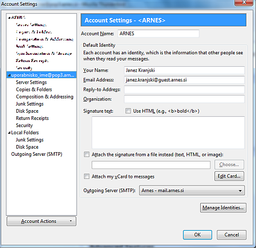Enable the Use HTML checkbox

tap(128, 111)
